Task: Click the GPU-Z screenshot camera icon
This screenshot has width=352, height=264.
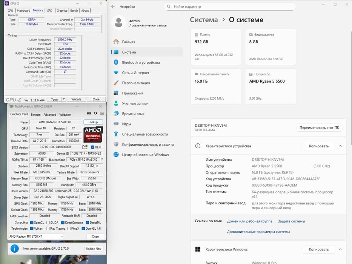Action: click(89, 113)
